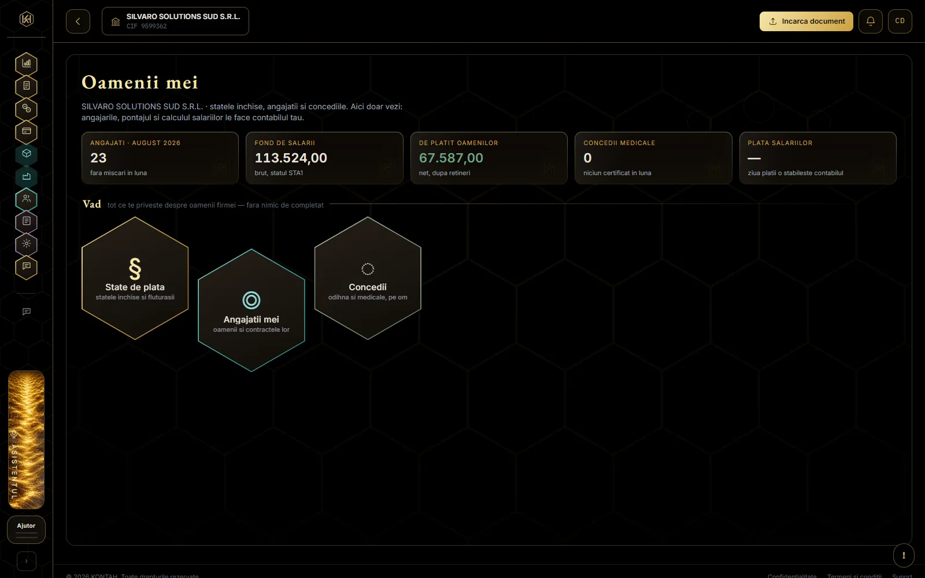Open the factory production sidebar icon
This screenshot has width=925, height=578.
point(26,176)
